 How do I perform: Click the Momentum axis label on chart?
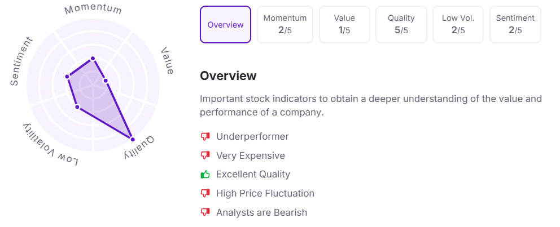93,10
